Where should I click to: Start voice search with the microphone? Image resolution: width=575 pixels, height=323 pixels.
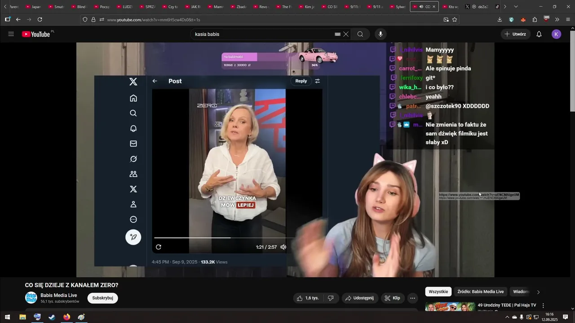click(380, 34)
